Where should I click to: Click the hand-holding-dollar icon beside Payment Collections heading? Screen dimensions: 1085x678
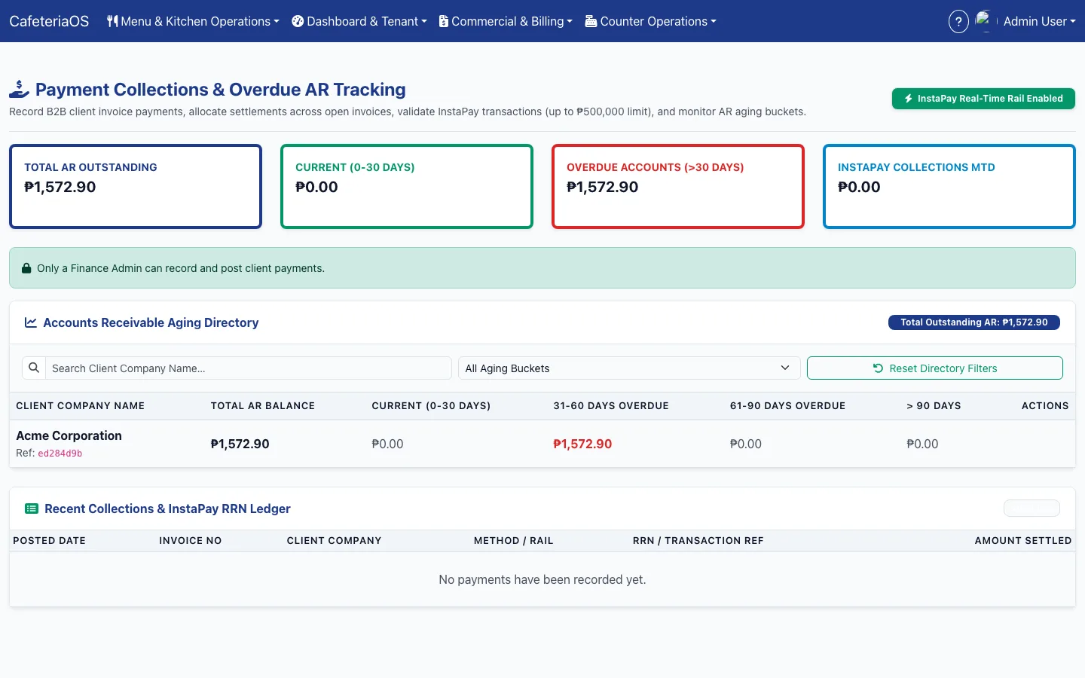click(20, 90)
